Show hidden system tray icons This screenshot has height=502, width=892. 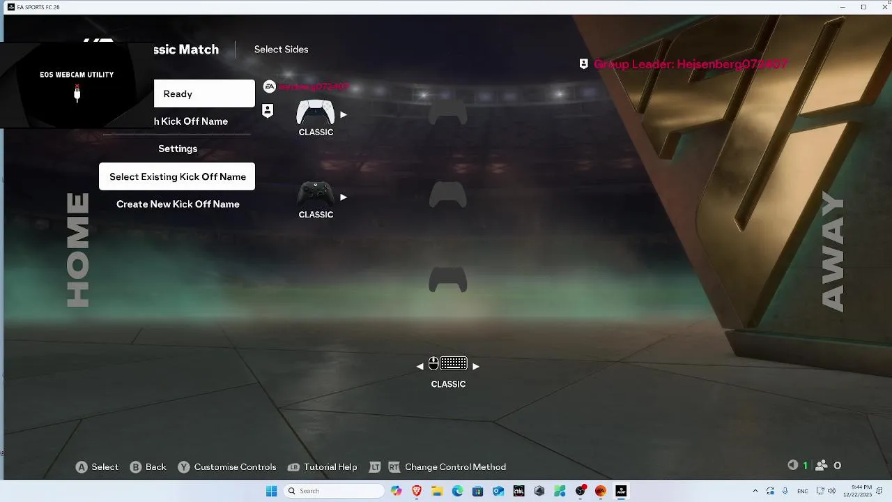pyautogui.click(x=755, y=491)
